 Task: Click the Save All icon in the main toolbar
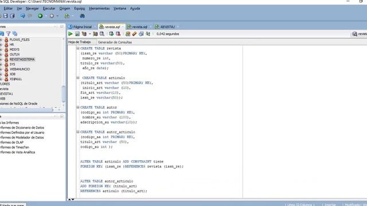click(x=12, y=15)
